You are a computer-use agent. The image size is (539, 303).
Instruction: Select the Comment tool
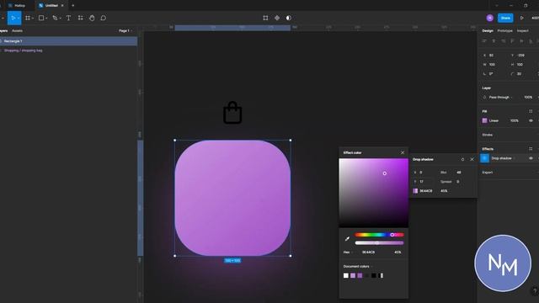[x=103, y=18]
